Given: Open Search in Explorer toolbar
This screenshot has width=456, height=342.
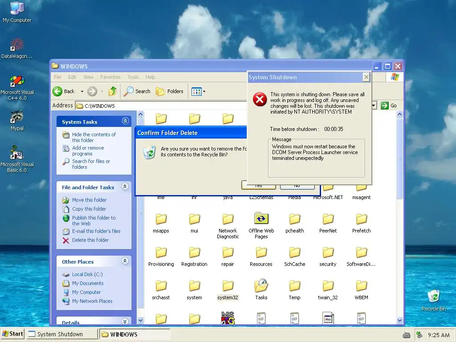Looking at the screenshot, I should (x=137, y=91).
